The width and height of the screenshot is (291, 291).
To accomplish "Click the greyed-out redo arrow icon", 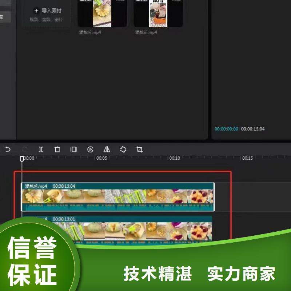I will [x=25, y=150].
